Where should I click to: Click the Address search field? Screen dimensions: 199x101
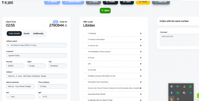pos(37,45)
